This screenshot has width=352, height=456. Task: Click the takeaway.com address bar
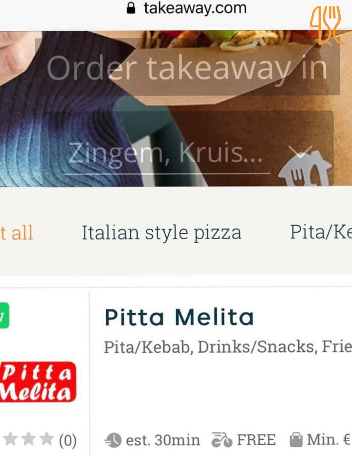click(187, 8)
